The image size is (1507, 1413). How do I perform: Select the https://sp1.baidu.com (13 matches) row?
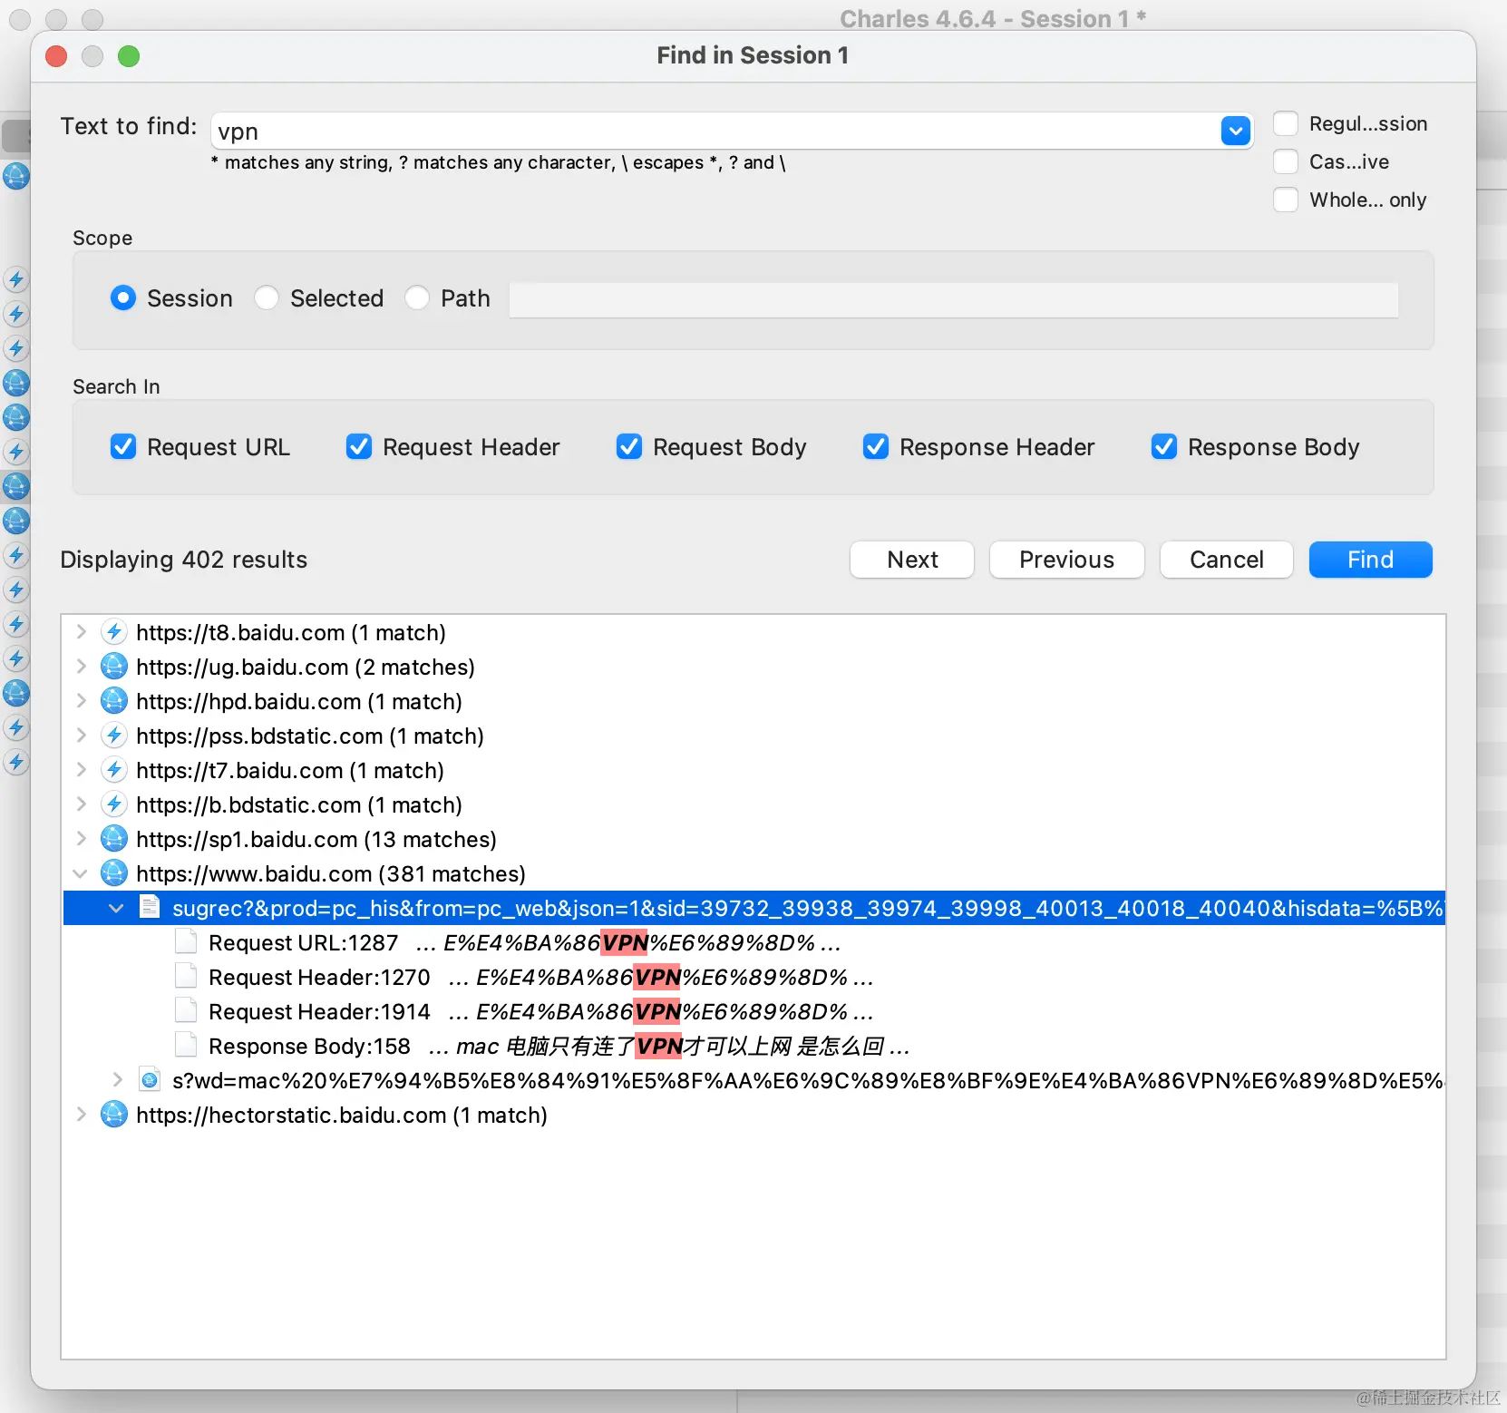pos(754,839)
